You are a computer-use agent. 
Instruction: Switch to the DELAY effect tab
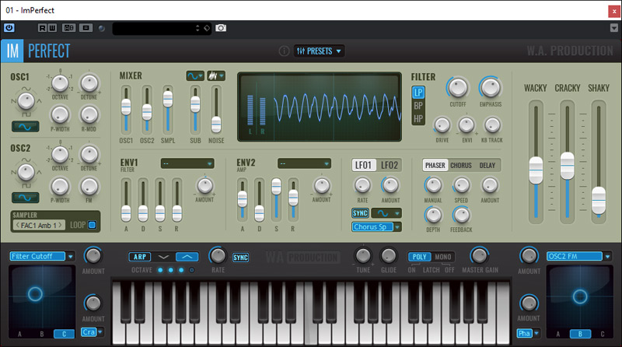487,165
